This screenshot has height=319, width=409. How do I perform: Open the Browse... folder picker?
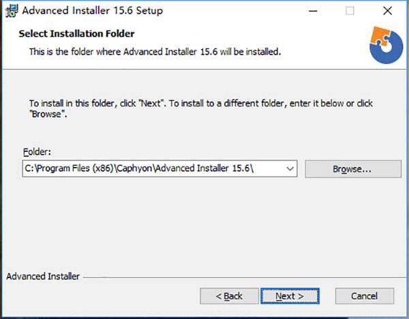coord(353,169)
